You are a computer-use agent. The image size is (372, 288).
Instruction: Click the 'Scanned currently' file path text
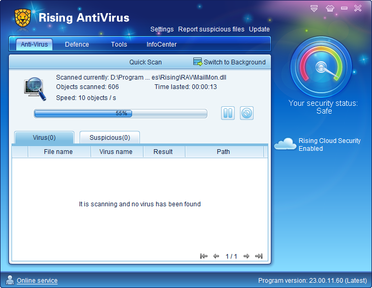(141, 77)
